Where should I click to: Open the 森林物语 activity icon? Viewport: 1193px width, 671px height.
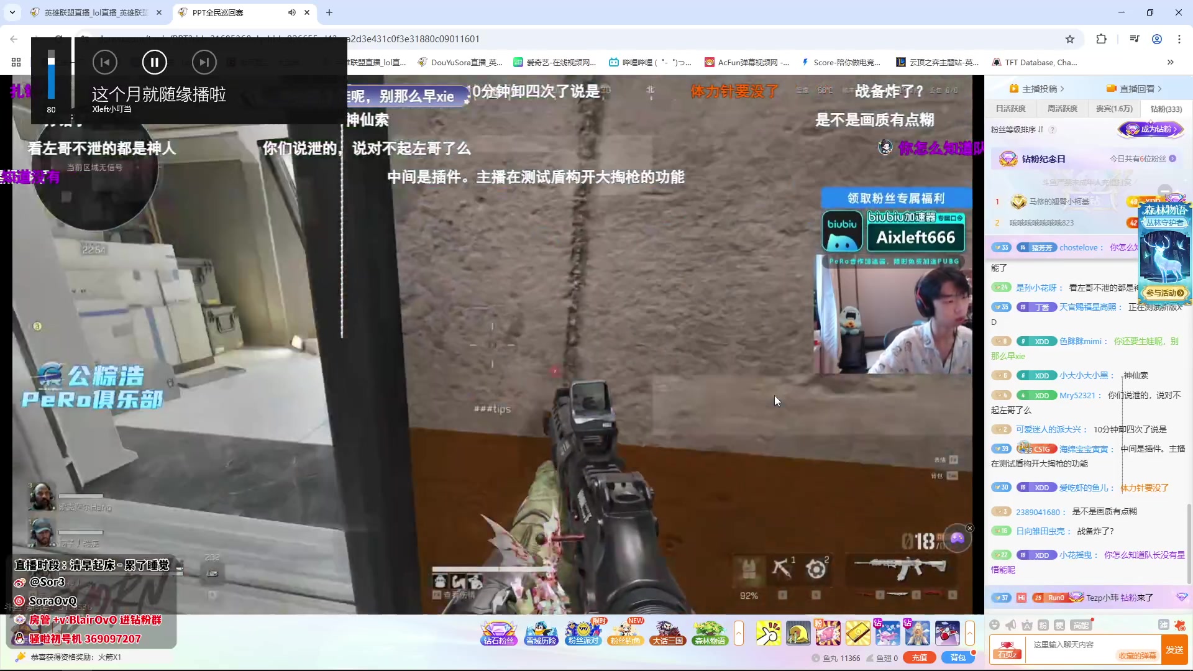pyautogui.click(x=710, y=633)
